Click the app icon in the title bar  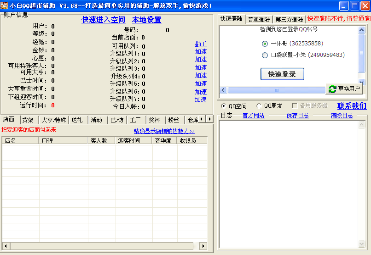(5, 6)
